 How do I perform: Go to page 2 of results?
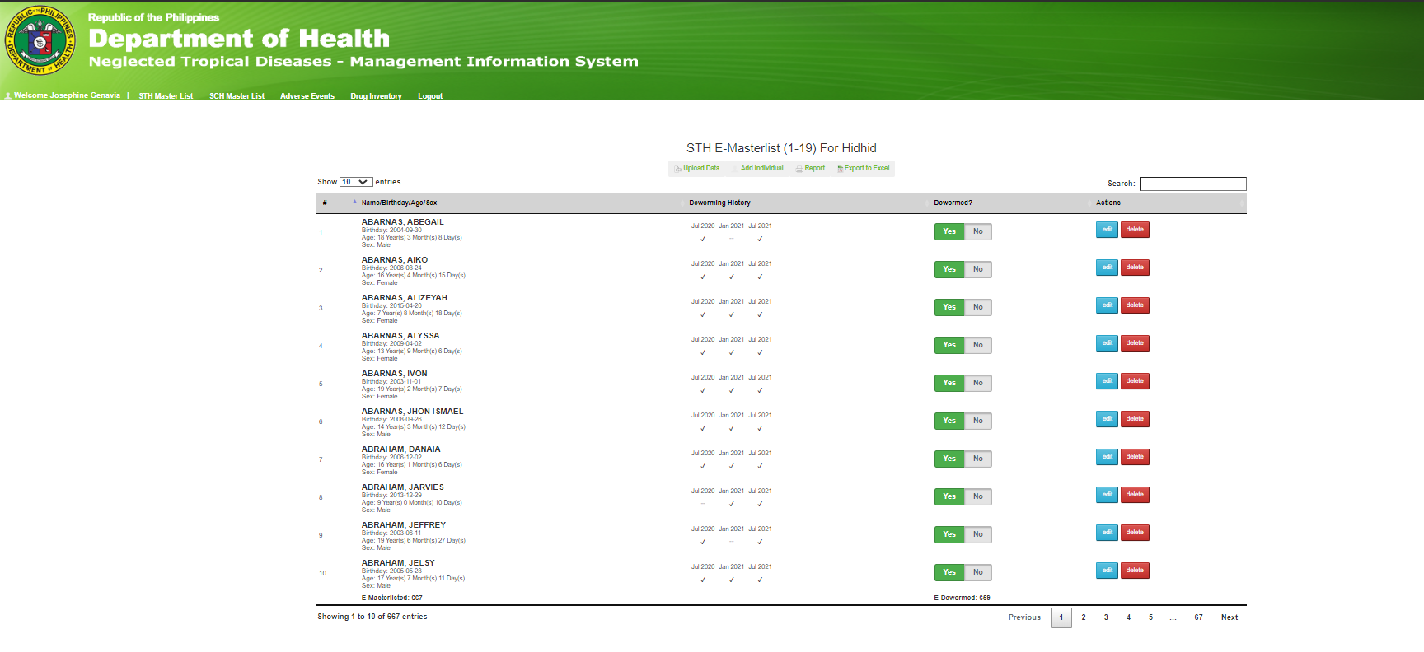point(1084,617)
